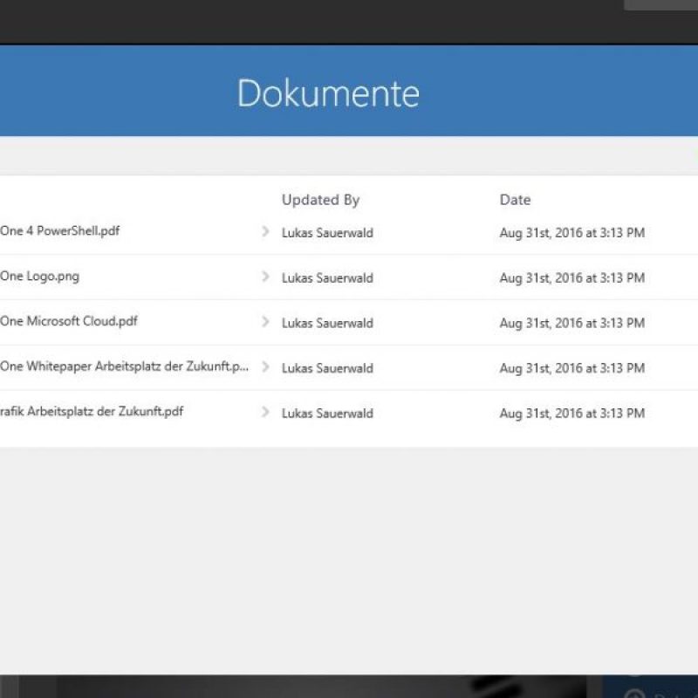698x698 pixels.
Task: Expand chevron for One Whitepaper Arbeitsplatz file
Action: tap(265, 367)
